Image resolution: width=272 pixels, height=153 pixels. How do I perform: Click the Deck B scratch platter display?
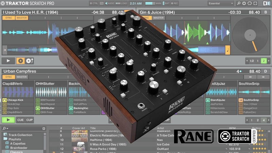[x=250, y=35]
